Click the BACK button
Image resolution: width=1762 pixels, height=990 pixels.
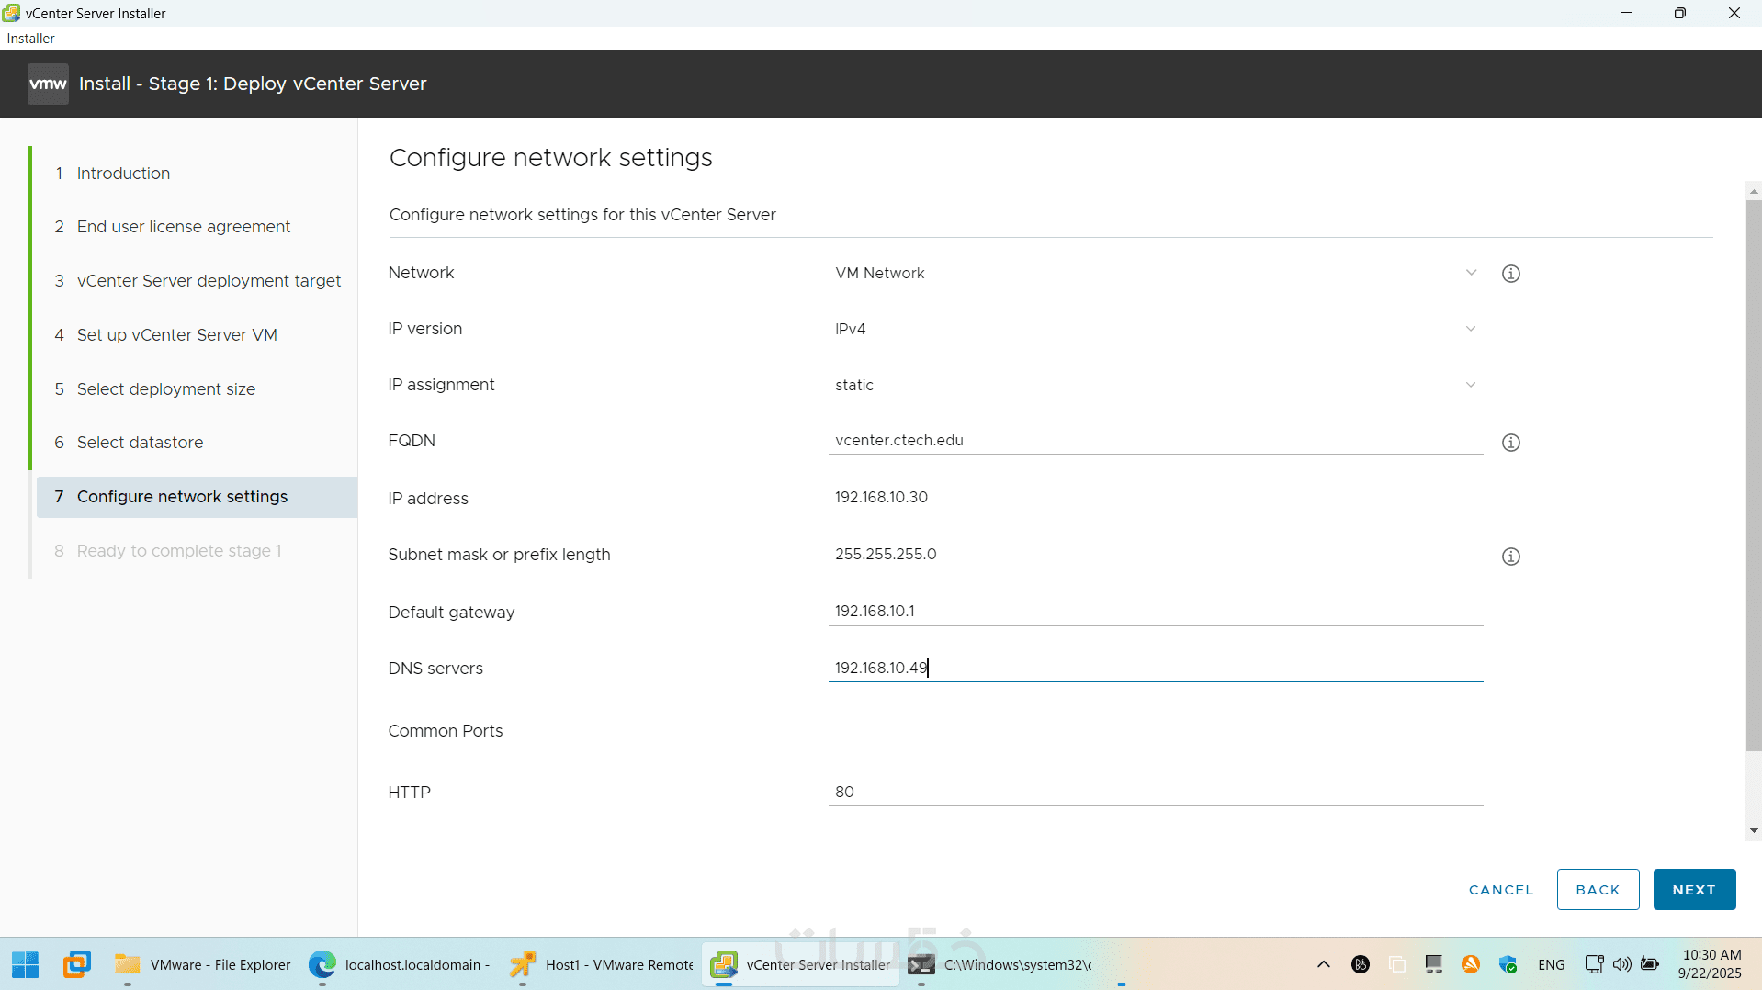pos(1598,889)
